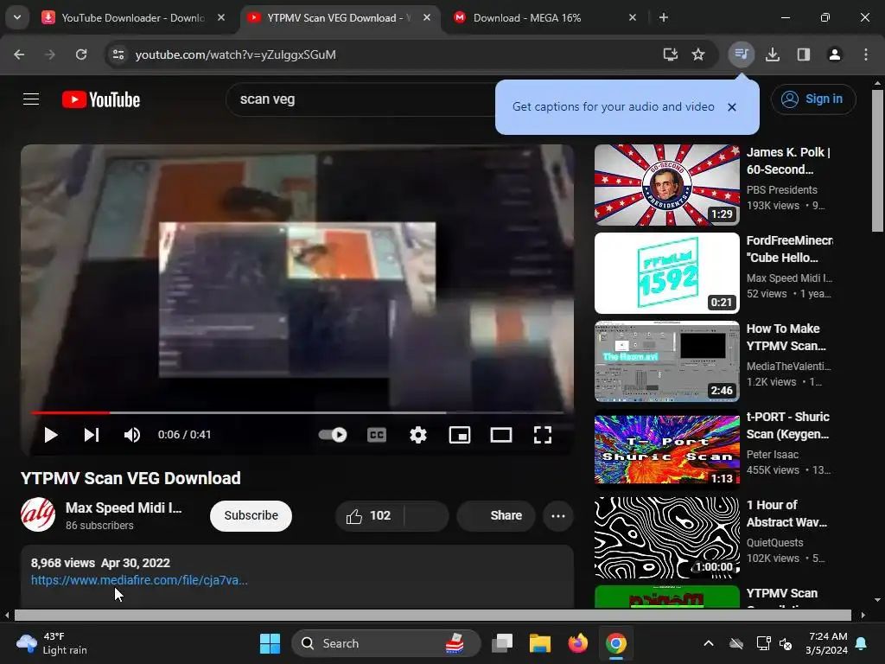Screen dimensions: 885x664
Task: Go forward to the next page
Action: tap(50, 54)
